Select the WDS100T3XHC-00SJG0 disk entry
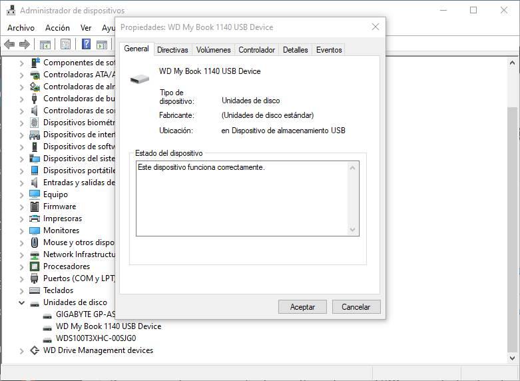Viewport: 520px width, 381px height. click(96, 338)
